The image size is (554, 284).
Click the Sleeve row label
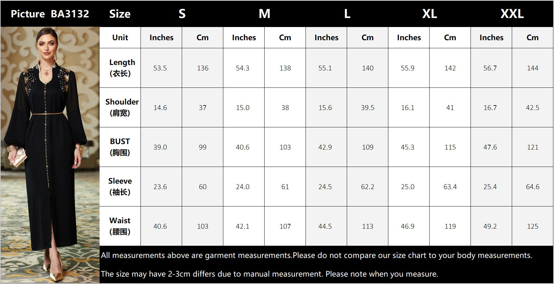pos(120,187)
